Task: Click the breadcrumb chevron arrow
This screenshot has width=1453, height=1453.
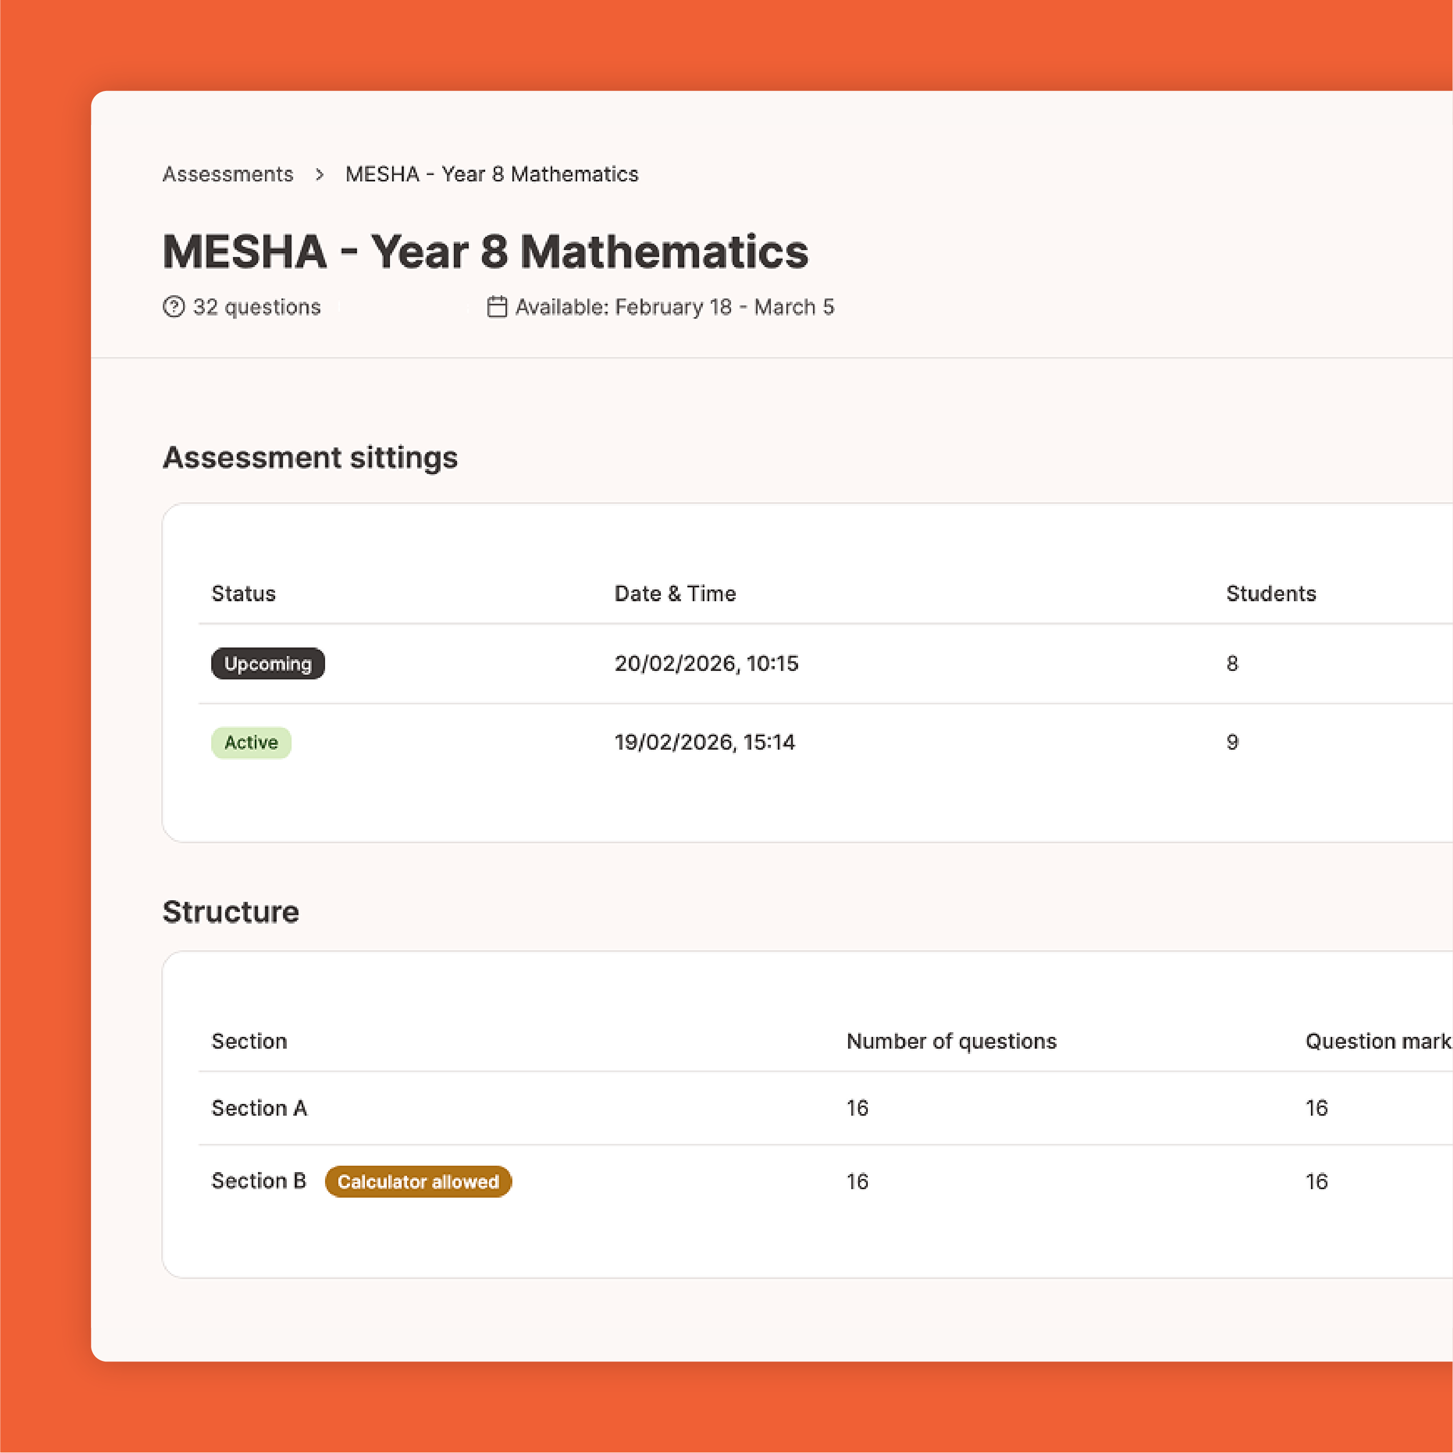Action: [x=320, y=175]
